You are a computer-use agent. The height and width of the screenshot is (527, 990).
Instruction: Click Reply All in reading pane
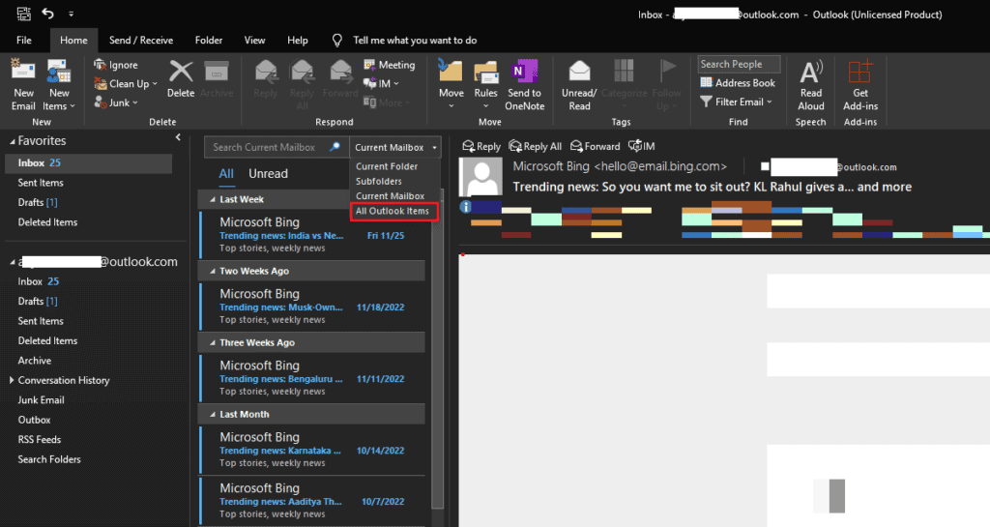point(535,146)
